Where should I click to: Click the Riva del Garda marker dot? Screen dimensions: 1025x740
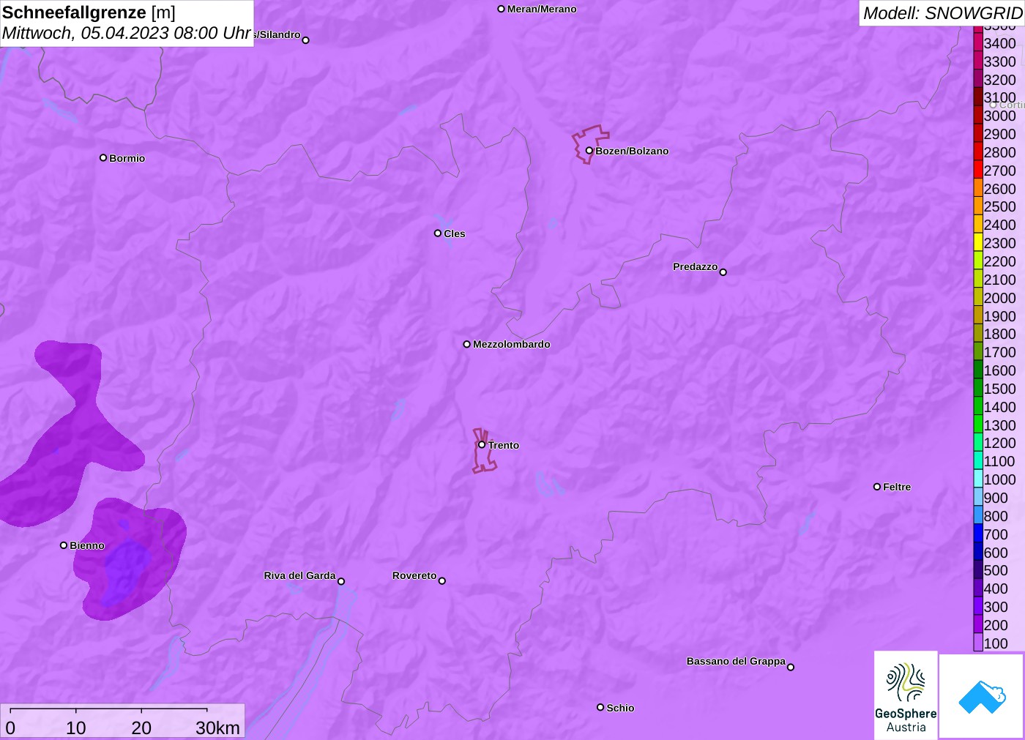tap(341, 581)
